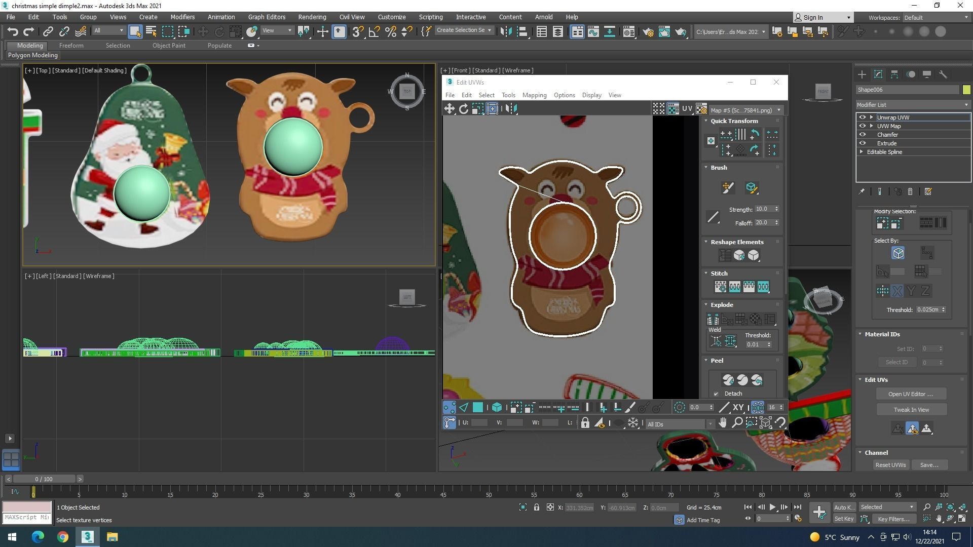The image size is (973, 547).
Task: Click the Brush relax icon
Action: (x=752, y=188)
